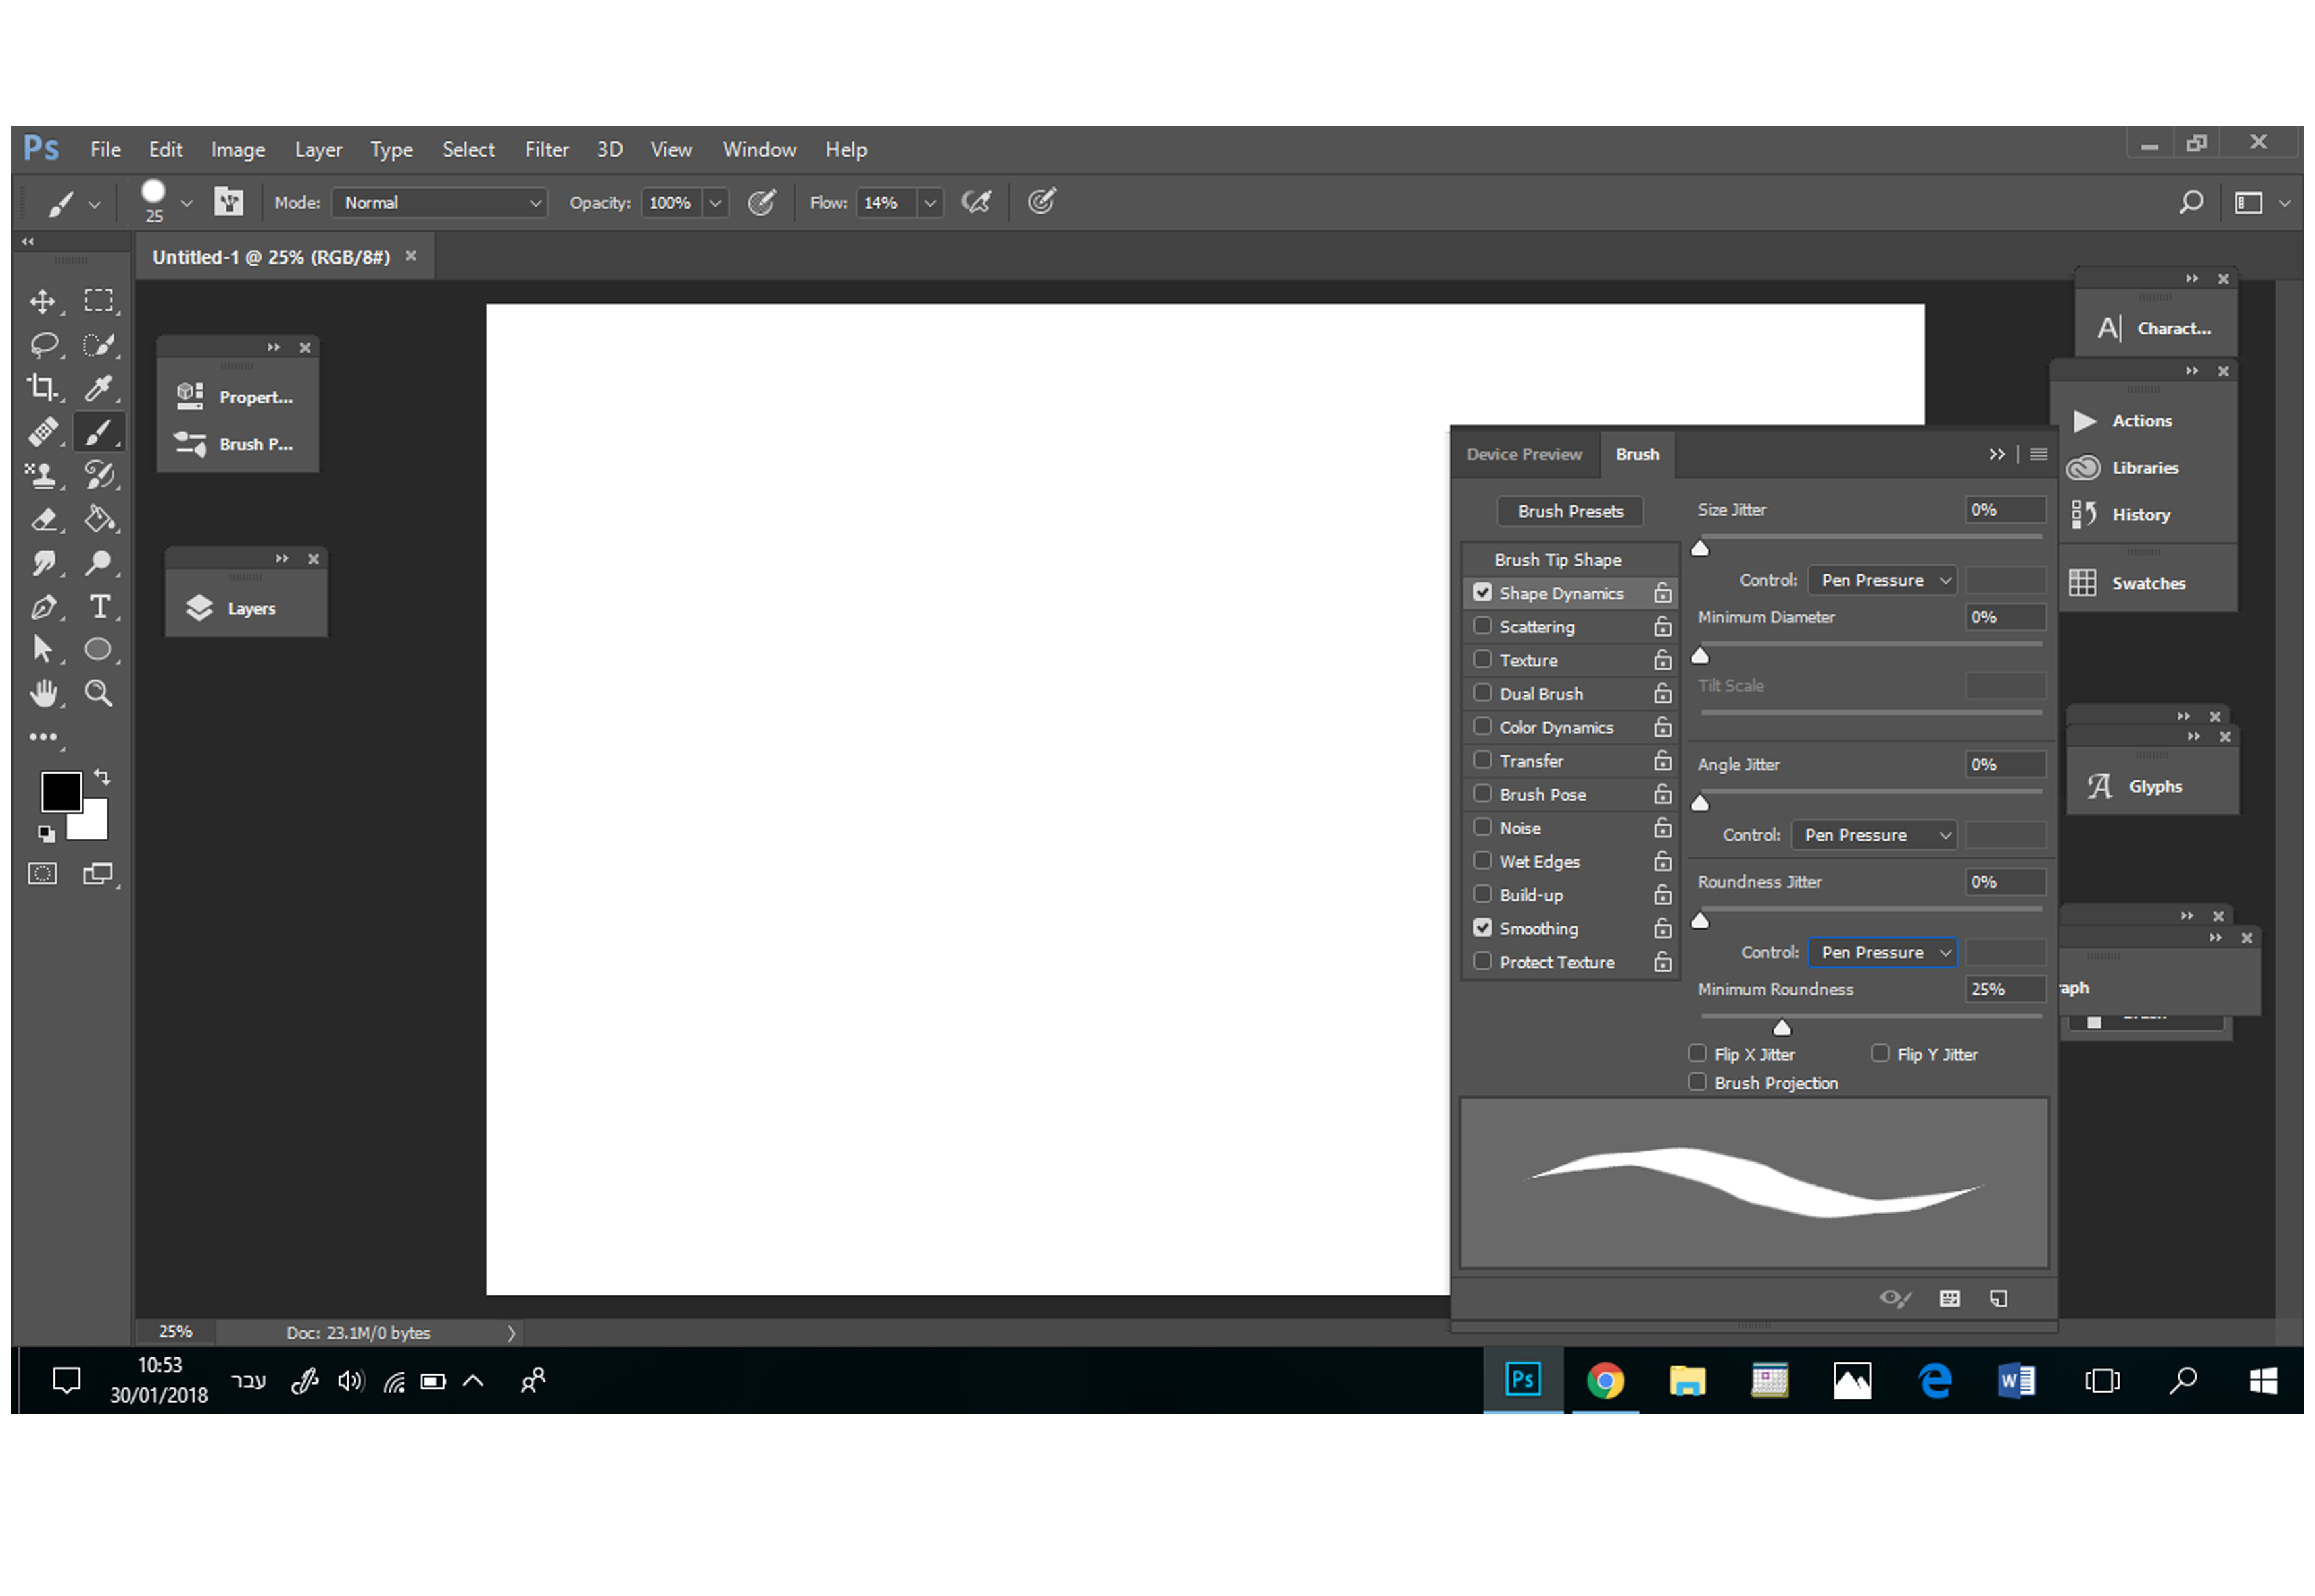Screen dimensions: 2315x1596
Task: Pick the Eyedropper tool
Action: [x=98, y=387]
